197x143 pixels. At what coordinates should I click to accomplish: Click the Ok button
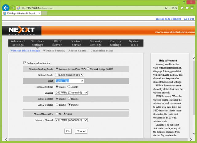[x=68, y=131]
